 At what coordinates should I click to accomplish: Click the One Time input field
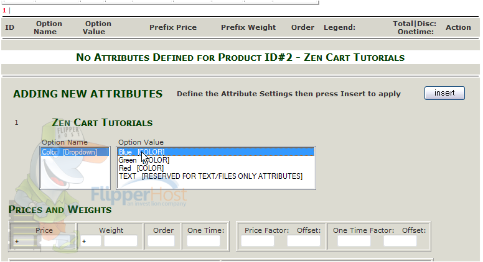click(204, 241)
